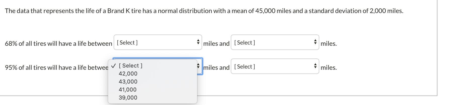Click the trailing "miles." text in the 68% row
Screen dimensions: 453x105
(329, 43)
